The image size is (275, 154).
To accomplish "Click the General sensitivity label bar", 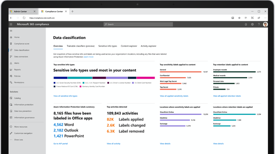I will (x=181, y=72).
